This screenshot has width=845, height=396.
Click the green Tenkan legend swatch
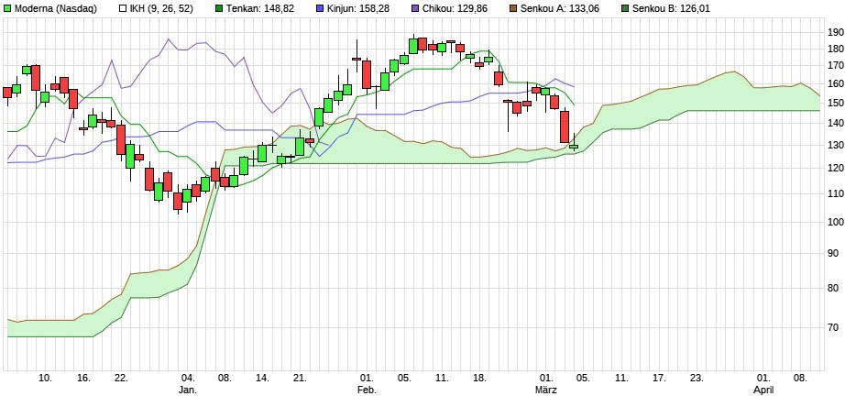[219, 8]
